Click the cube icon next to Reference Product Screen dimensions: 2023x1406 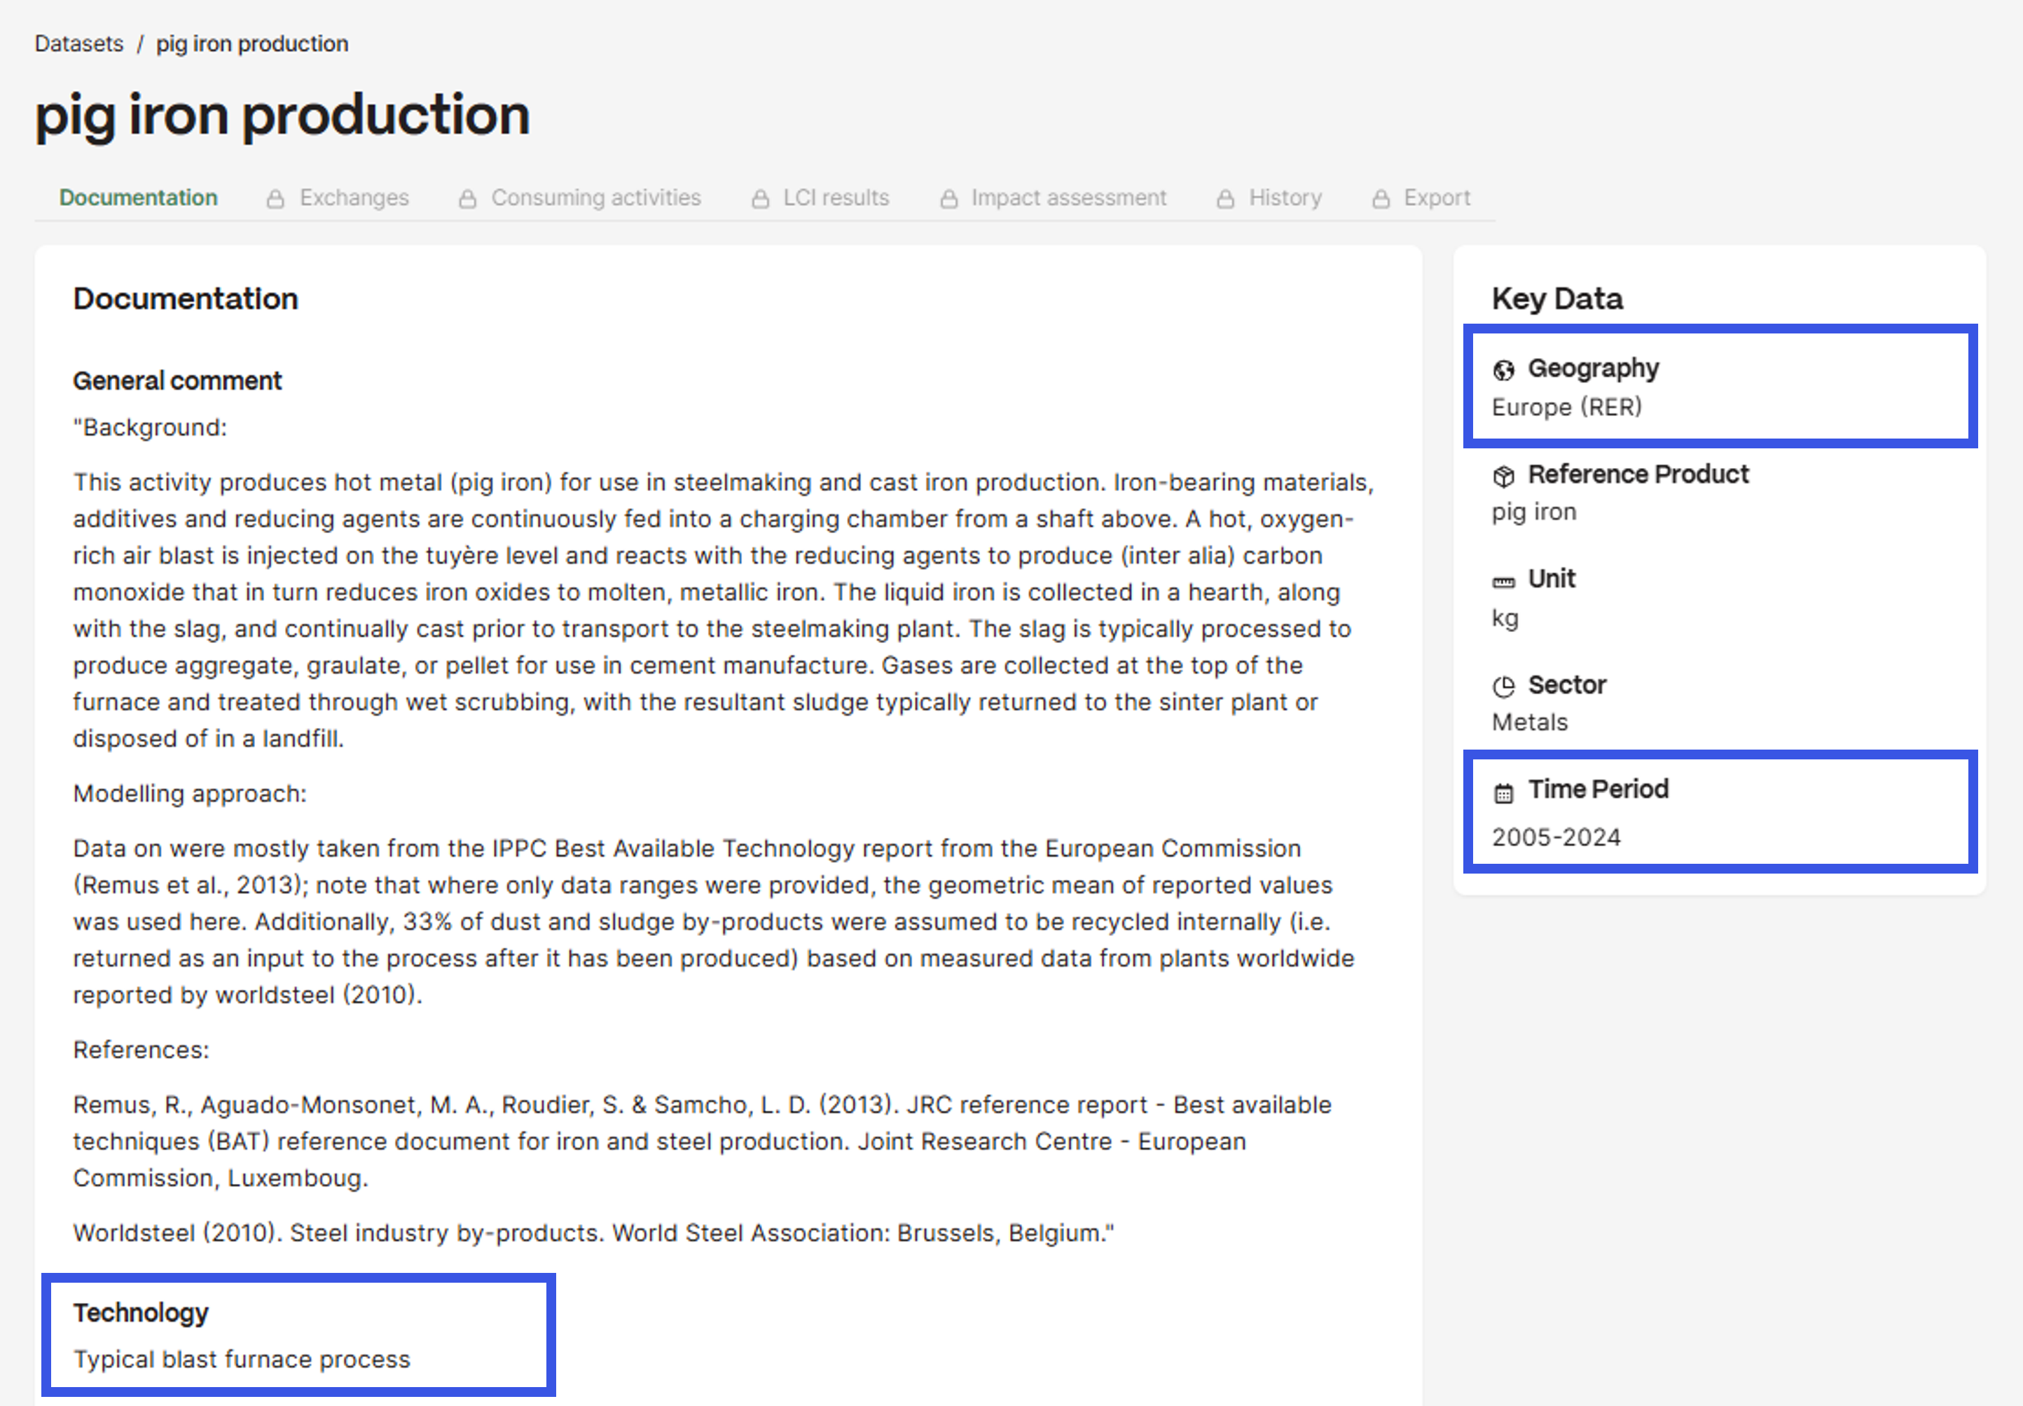pos(1503,476)
